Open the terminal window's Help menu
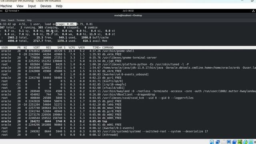The height and width of the screenshot is (144, 256). tap(29, 20)
